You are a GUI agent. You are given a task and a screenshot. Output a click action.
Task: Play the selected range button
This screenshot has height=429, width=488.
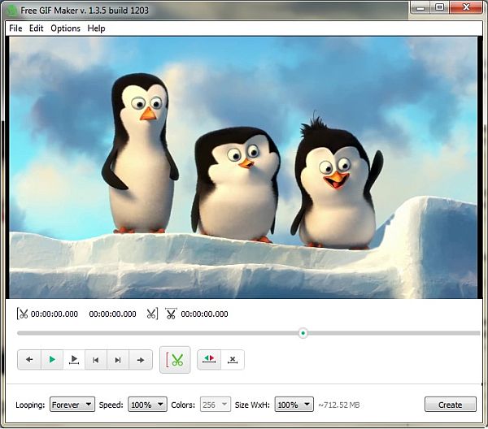74,360
